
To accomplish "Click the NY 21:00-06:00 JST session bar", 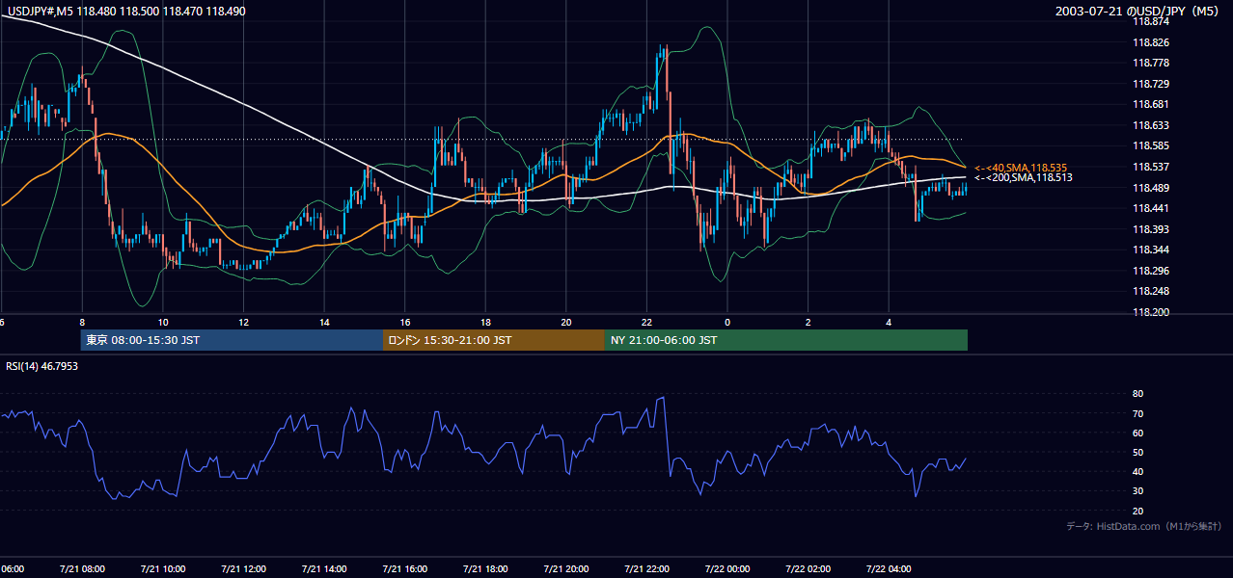I will tap(786, 340).
